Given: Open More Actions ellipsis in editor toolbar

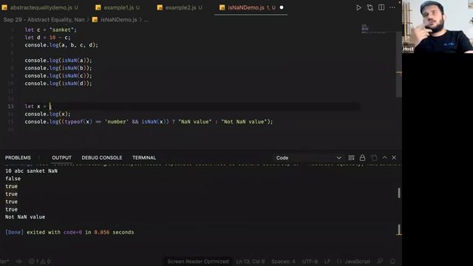Looking at the screenshot, I should click(392, 7).
